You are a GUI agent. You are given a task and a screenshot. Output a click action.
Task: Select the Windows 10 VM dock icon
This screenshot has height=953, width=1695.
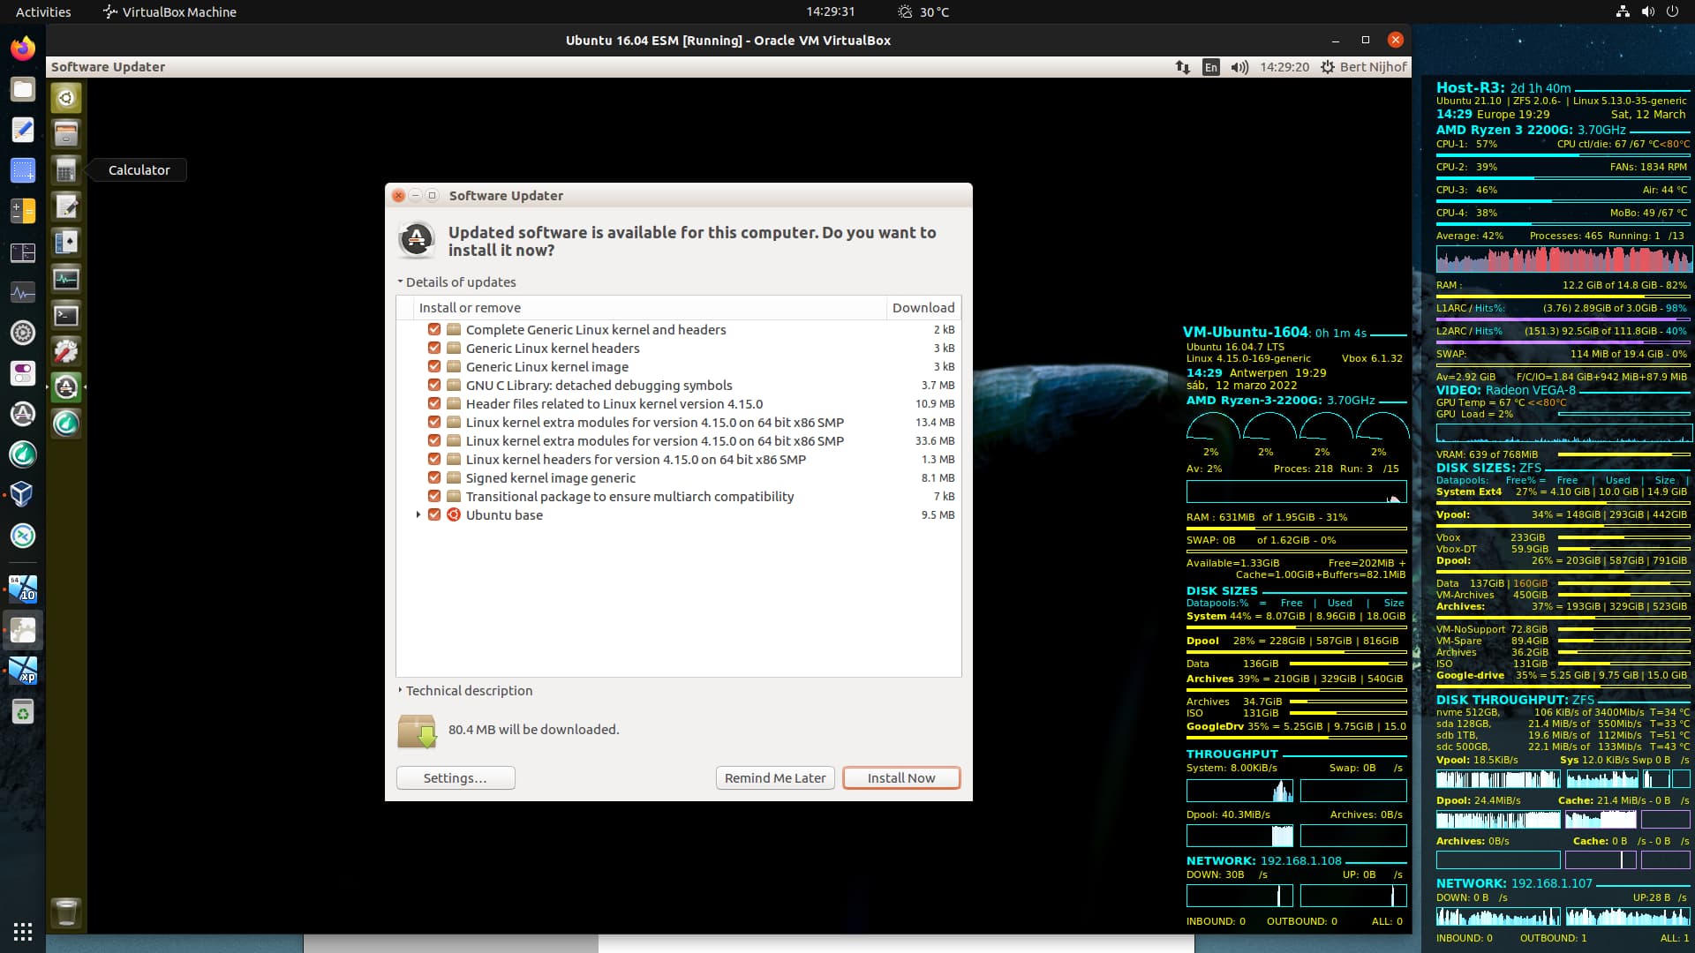point(23,589)
